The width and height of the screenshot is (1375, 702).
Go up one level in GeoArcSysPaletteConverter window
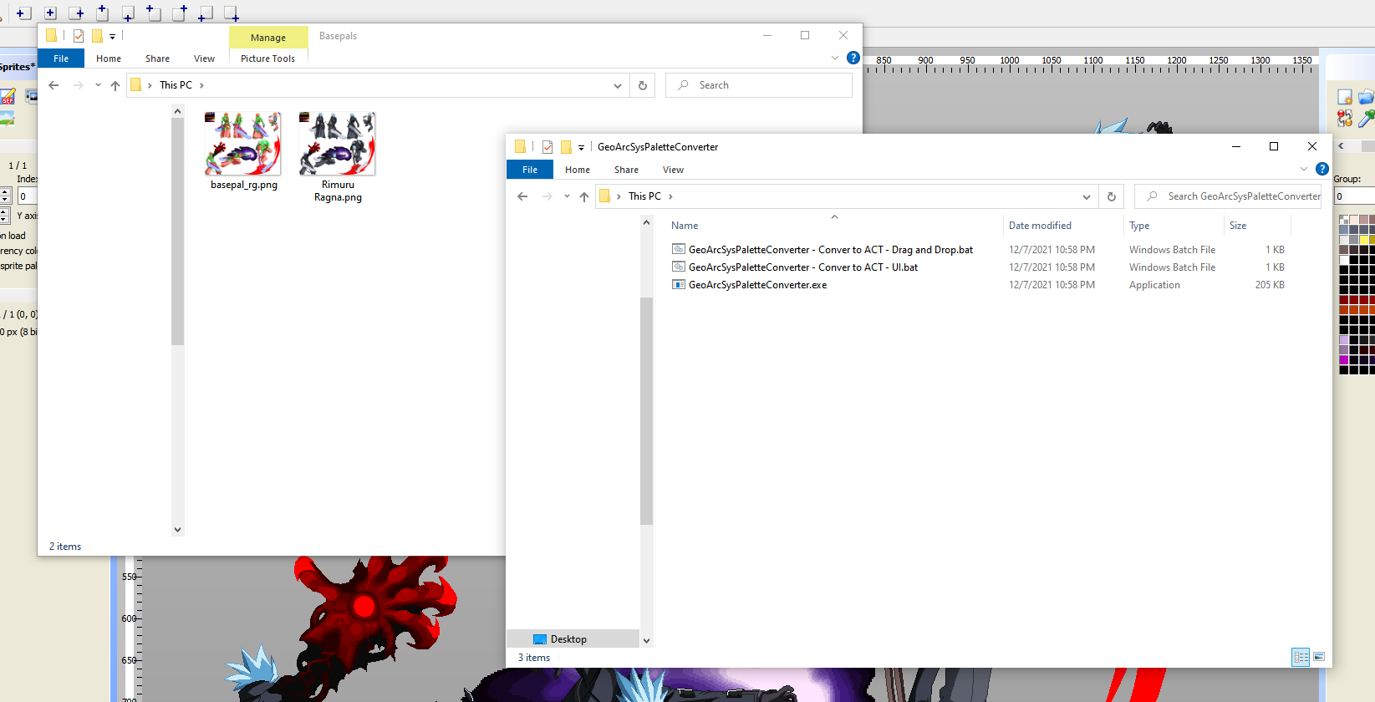584,196
